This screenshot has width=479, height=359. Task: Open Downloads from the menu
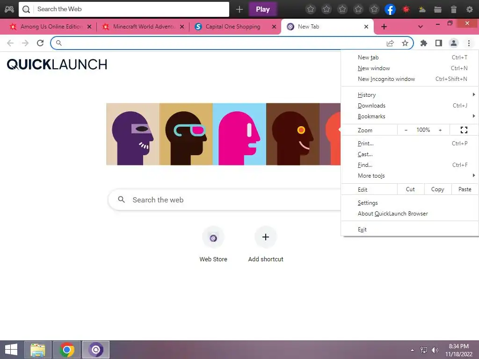click(410, 106)
